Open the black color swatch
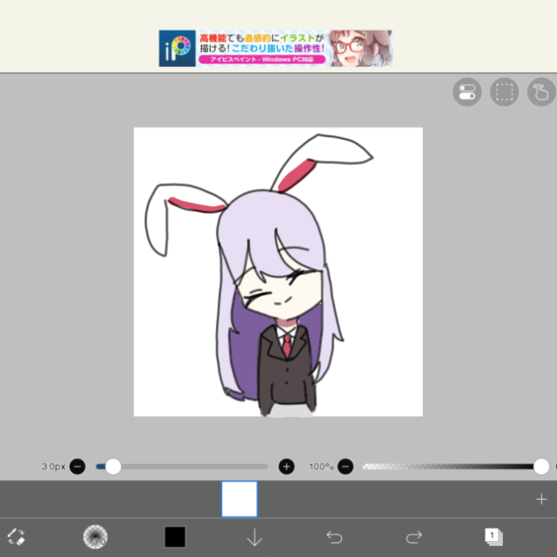The height and width of the screenshot is (557, 557). tap(175, 537)
